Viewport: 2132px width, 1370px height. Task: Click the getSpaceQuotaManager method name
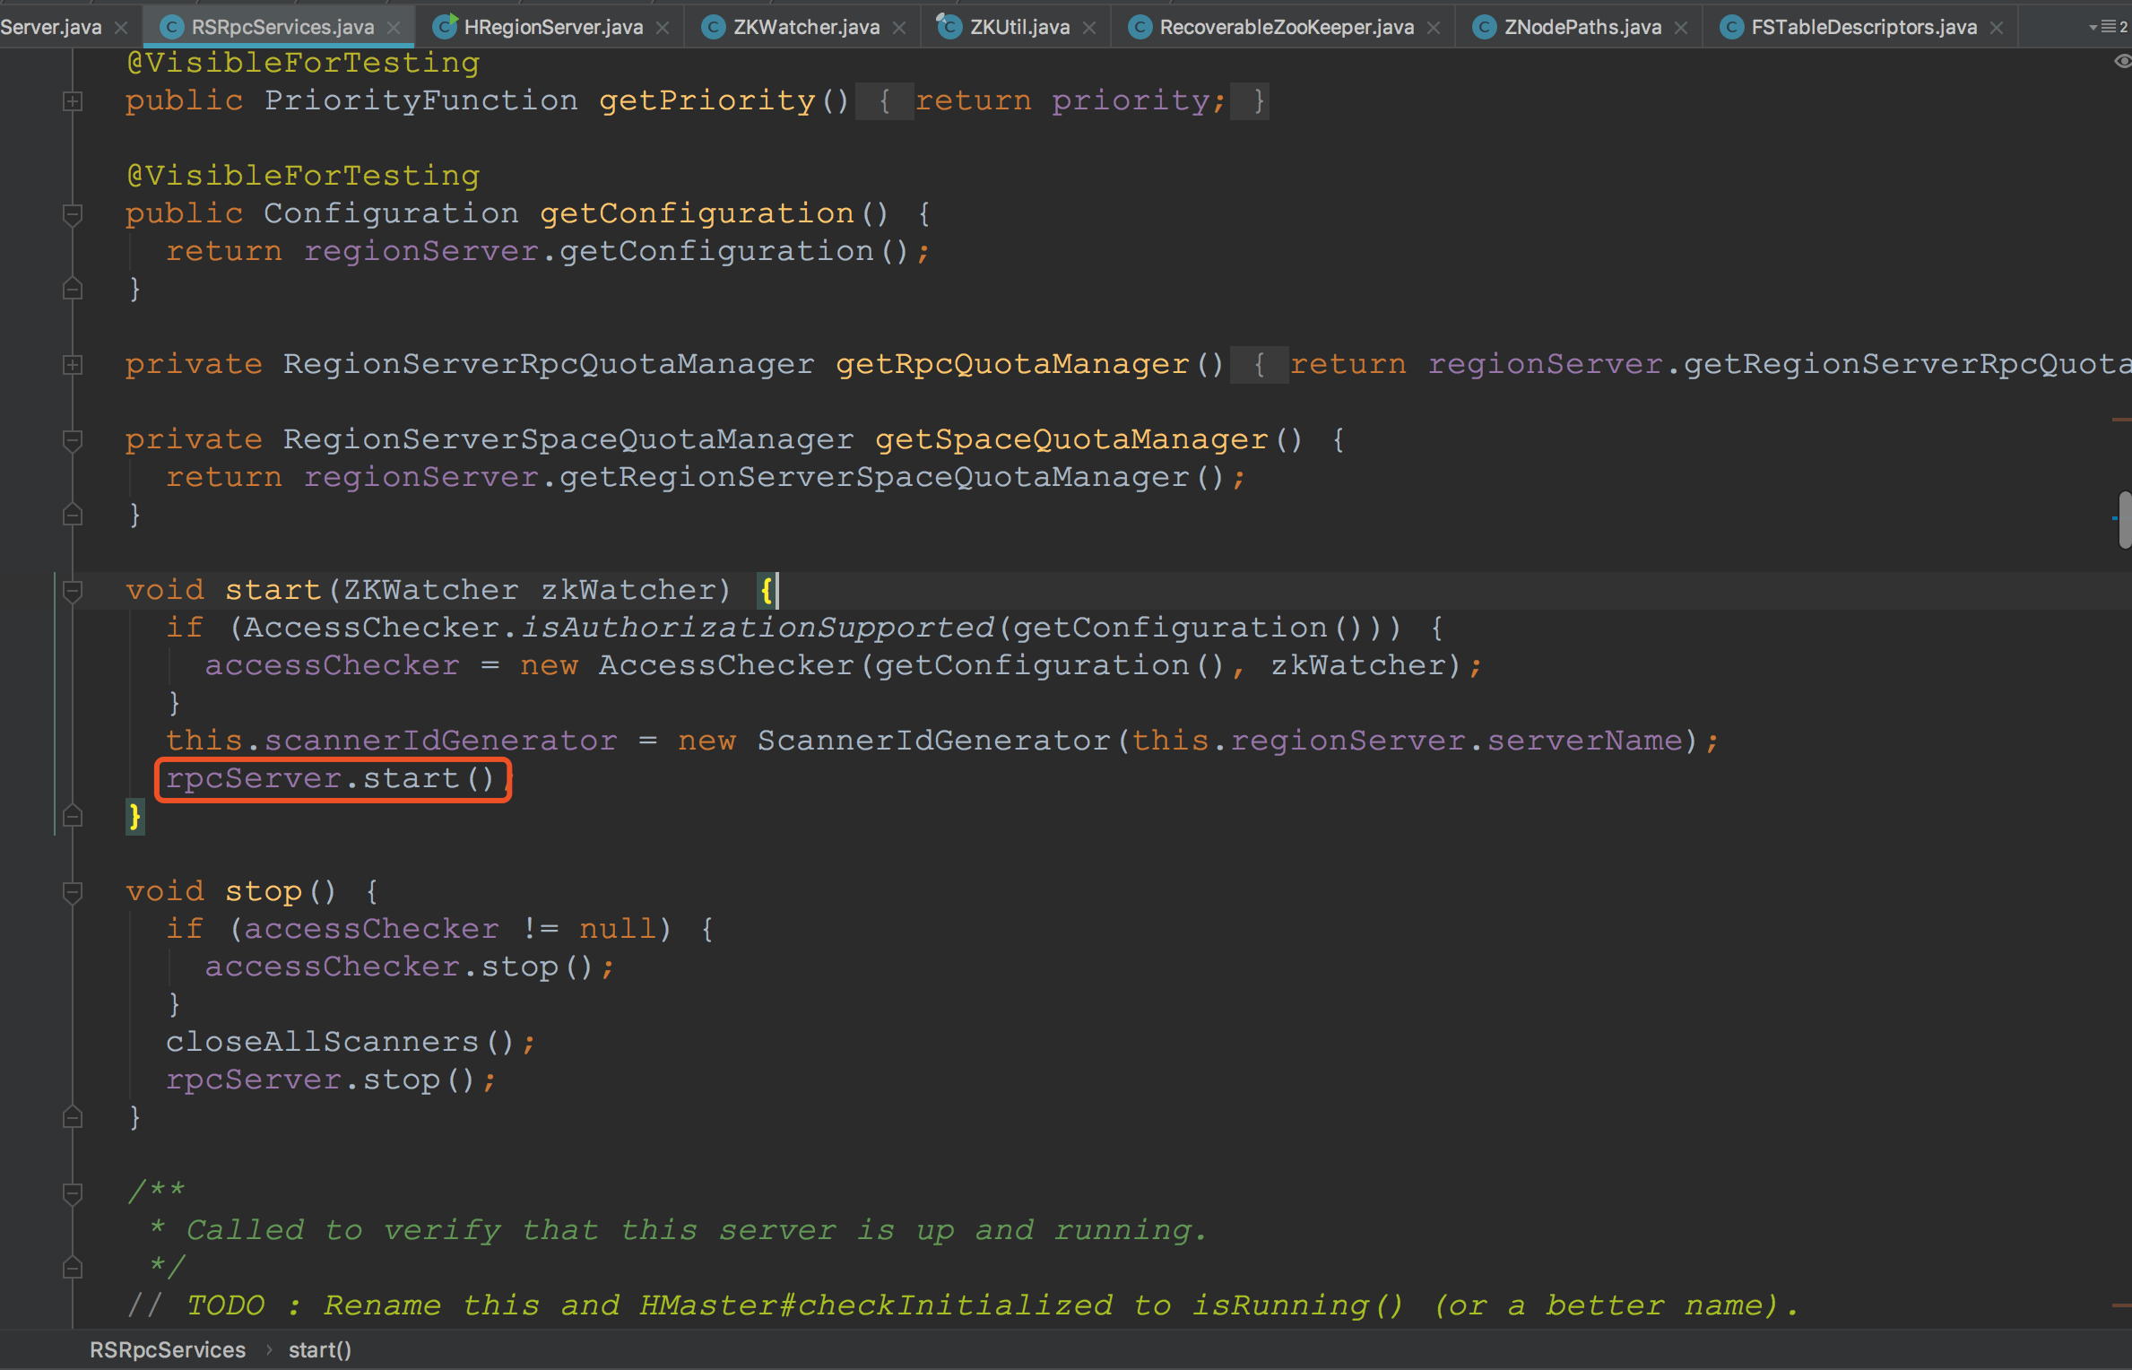coord(1071,439)
